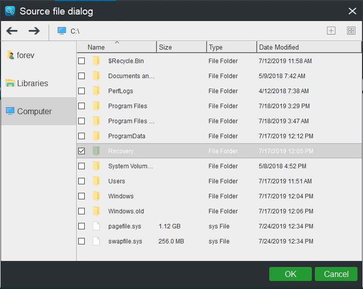Sort entries by Size column header
The width and height of the screenshot is (363, 289).
click(165, 47)
